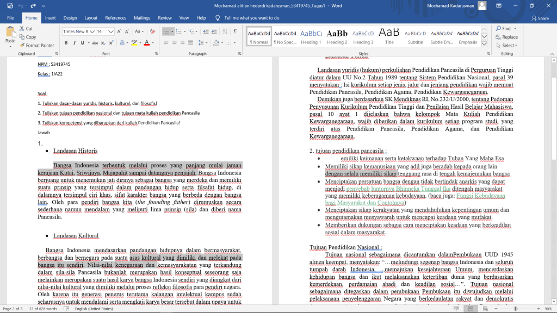The image size is (557, 313).
Task: Toggle Show/Hide paragraph marks
Action: 235,32
